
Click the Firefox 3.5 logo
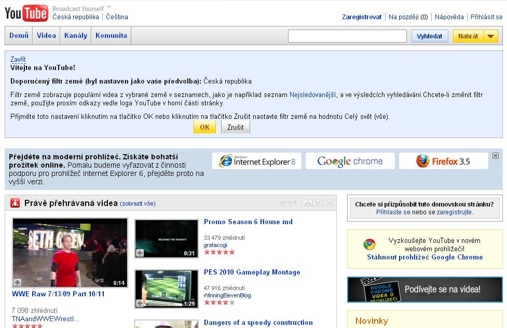pyautogui.click(x=443, y=161)
